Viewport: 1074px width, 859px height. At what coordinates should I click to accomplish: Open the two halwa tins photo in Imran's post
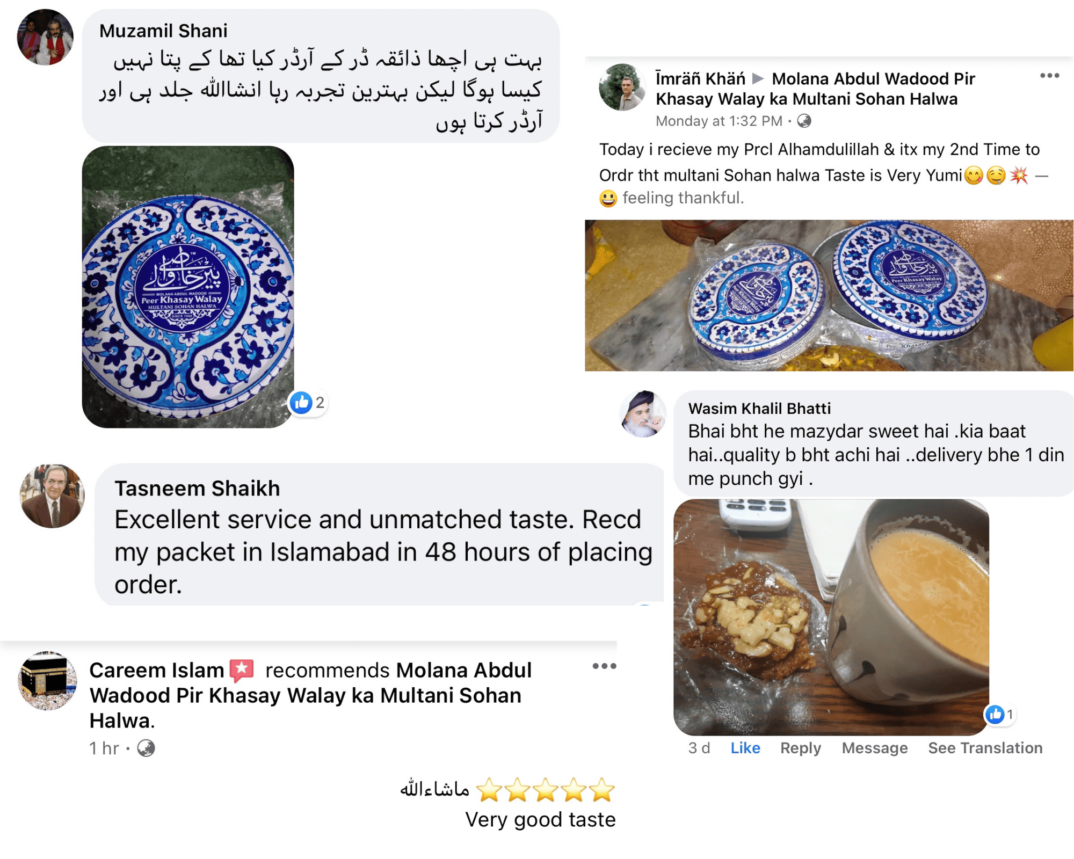[x=829, y=295]
